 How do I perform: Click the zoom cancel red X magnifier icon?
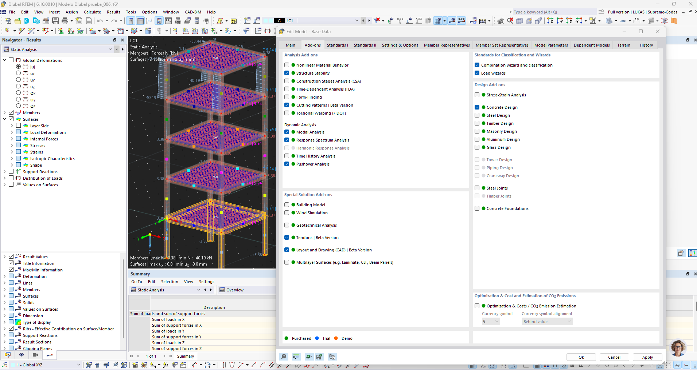click(x=510, y=21)
